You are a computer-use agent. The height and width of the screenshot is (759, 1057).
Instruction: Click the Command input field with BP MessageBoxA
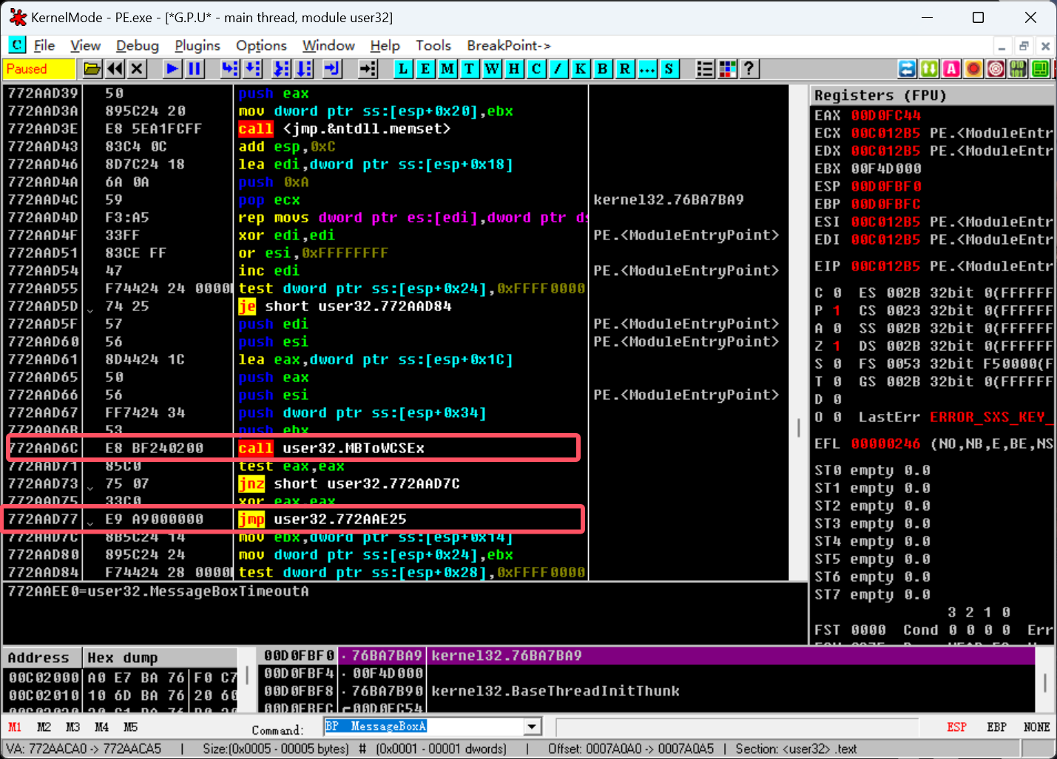tap(424, 727)
